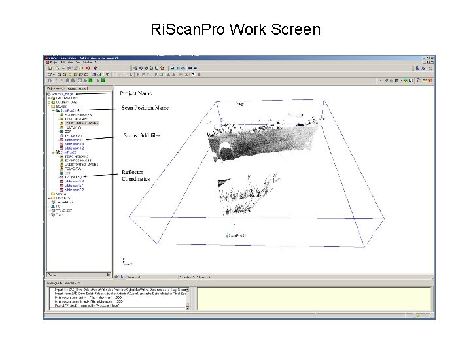Click the red stop icon in top toolbar
The image size is (471, 353).
click(88, 68)
